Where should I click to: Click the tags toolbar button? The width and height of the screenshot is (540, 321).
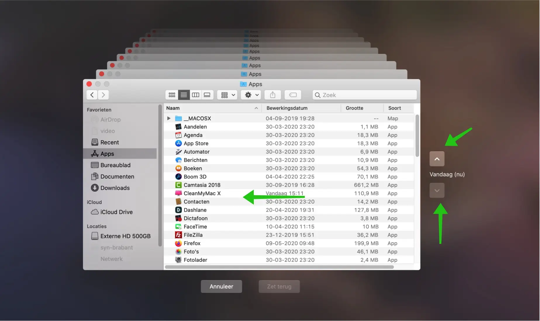click(x=293, y=95)
